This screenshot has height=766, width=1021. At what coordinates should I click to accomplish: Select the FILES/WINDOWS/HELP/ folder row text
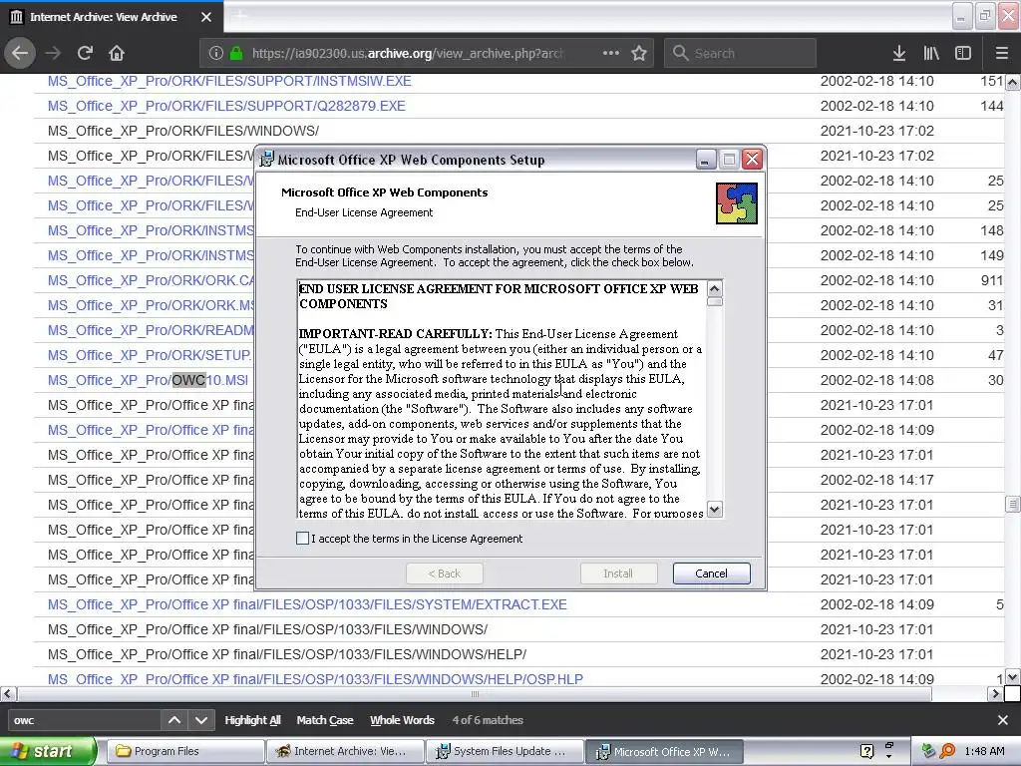point(286,654)
